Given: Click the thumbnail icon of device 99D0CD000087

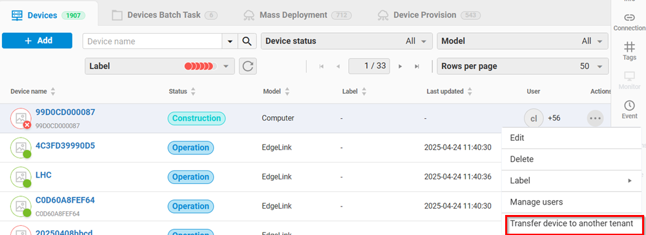Looking at the screenshot, I should coord(21,119).
